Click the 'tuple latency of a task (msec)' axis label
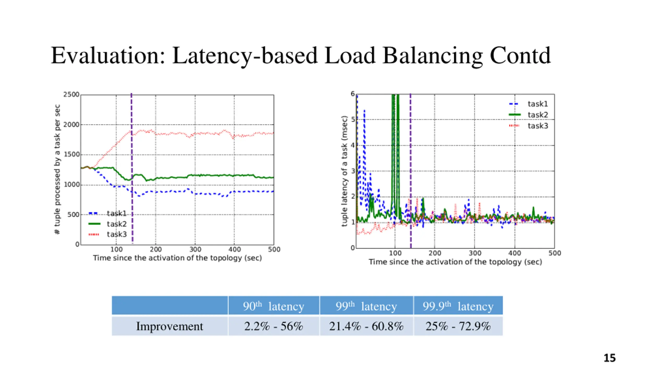Screen dimensions: 667x375 pyautogui.click(x=344, y=171)
